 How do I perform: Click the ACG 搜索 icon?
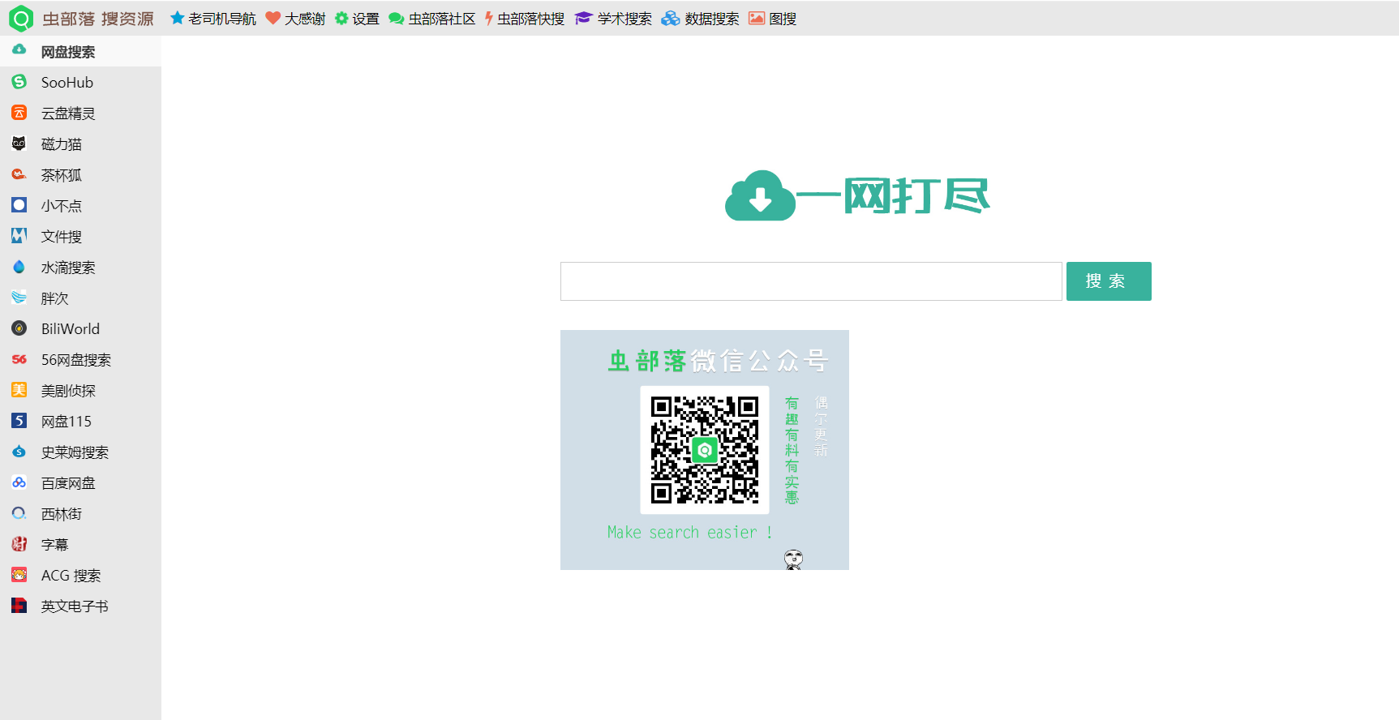(19, 575)
